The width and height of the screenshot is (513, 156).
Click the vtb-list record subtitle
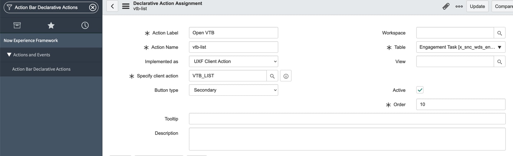[x=140, y=9]
